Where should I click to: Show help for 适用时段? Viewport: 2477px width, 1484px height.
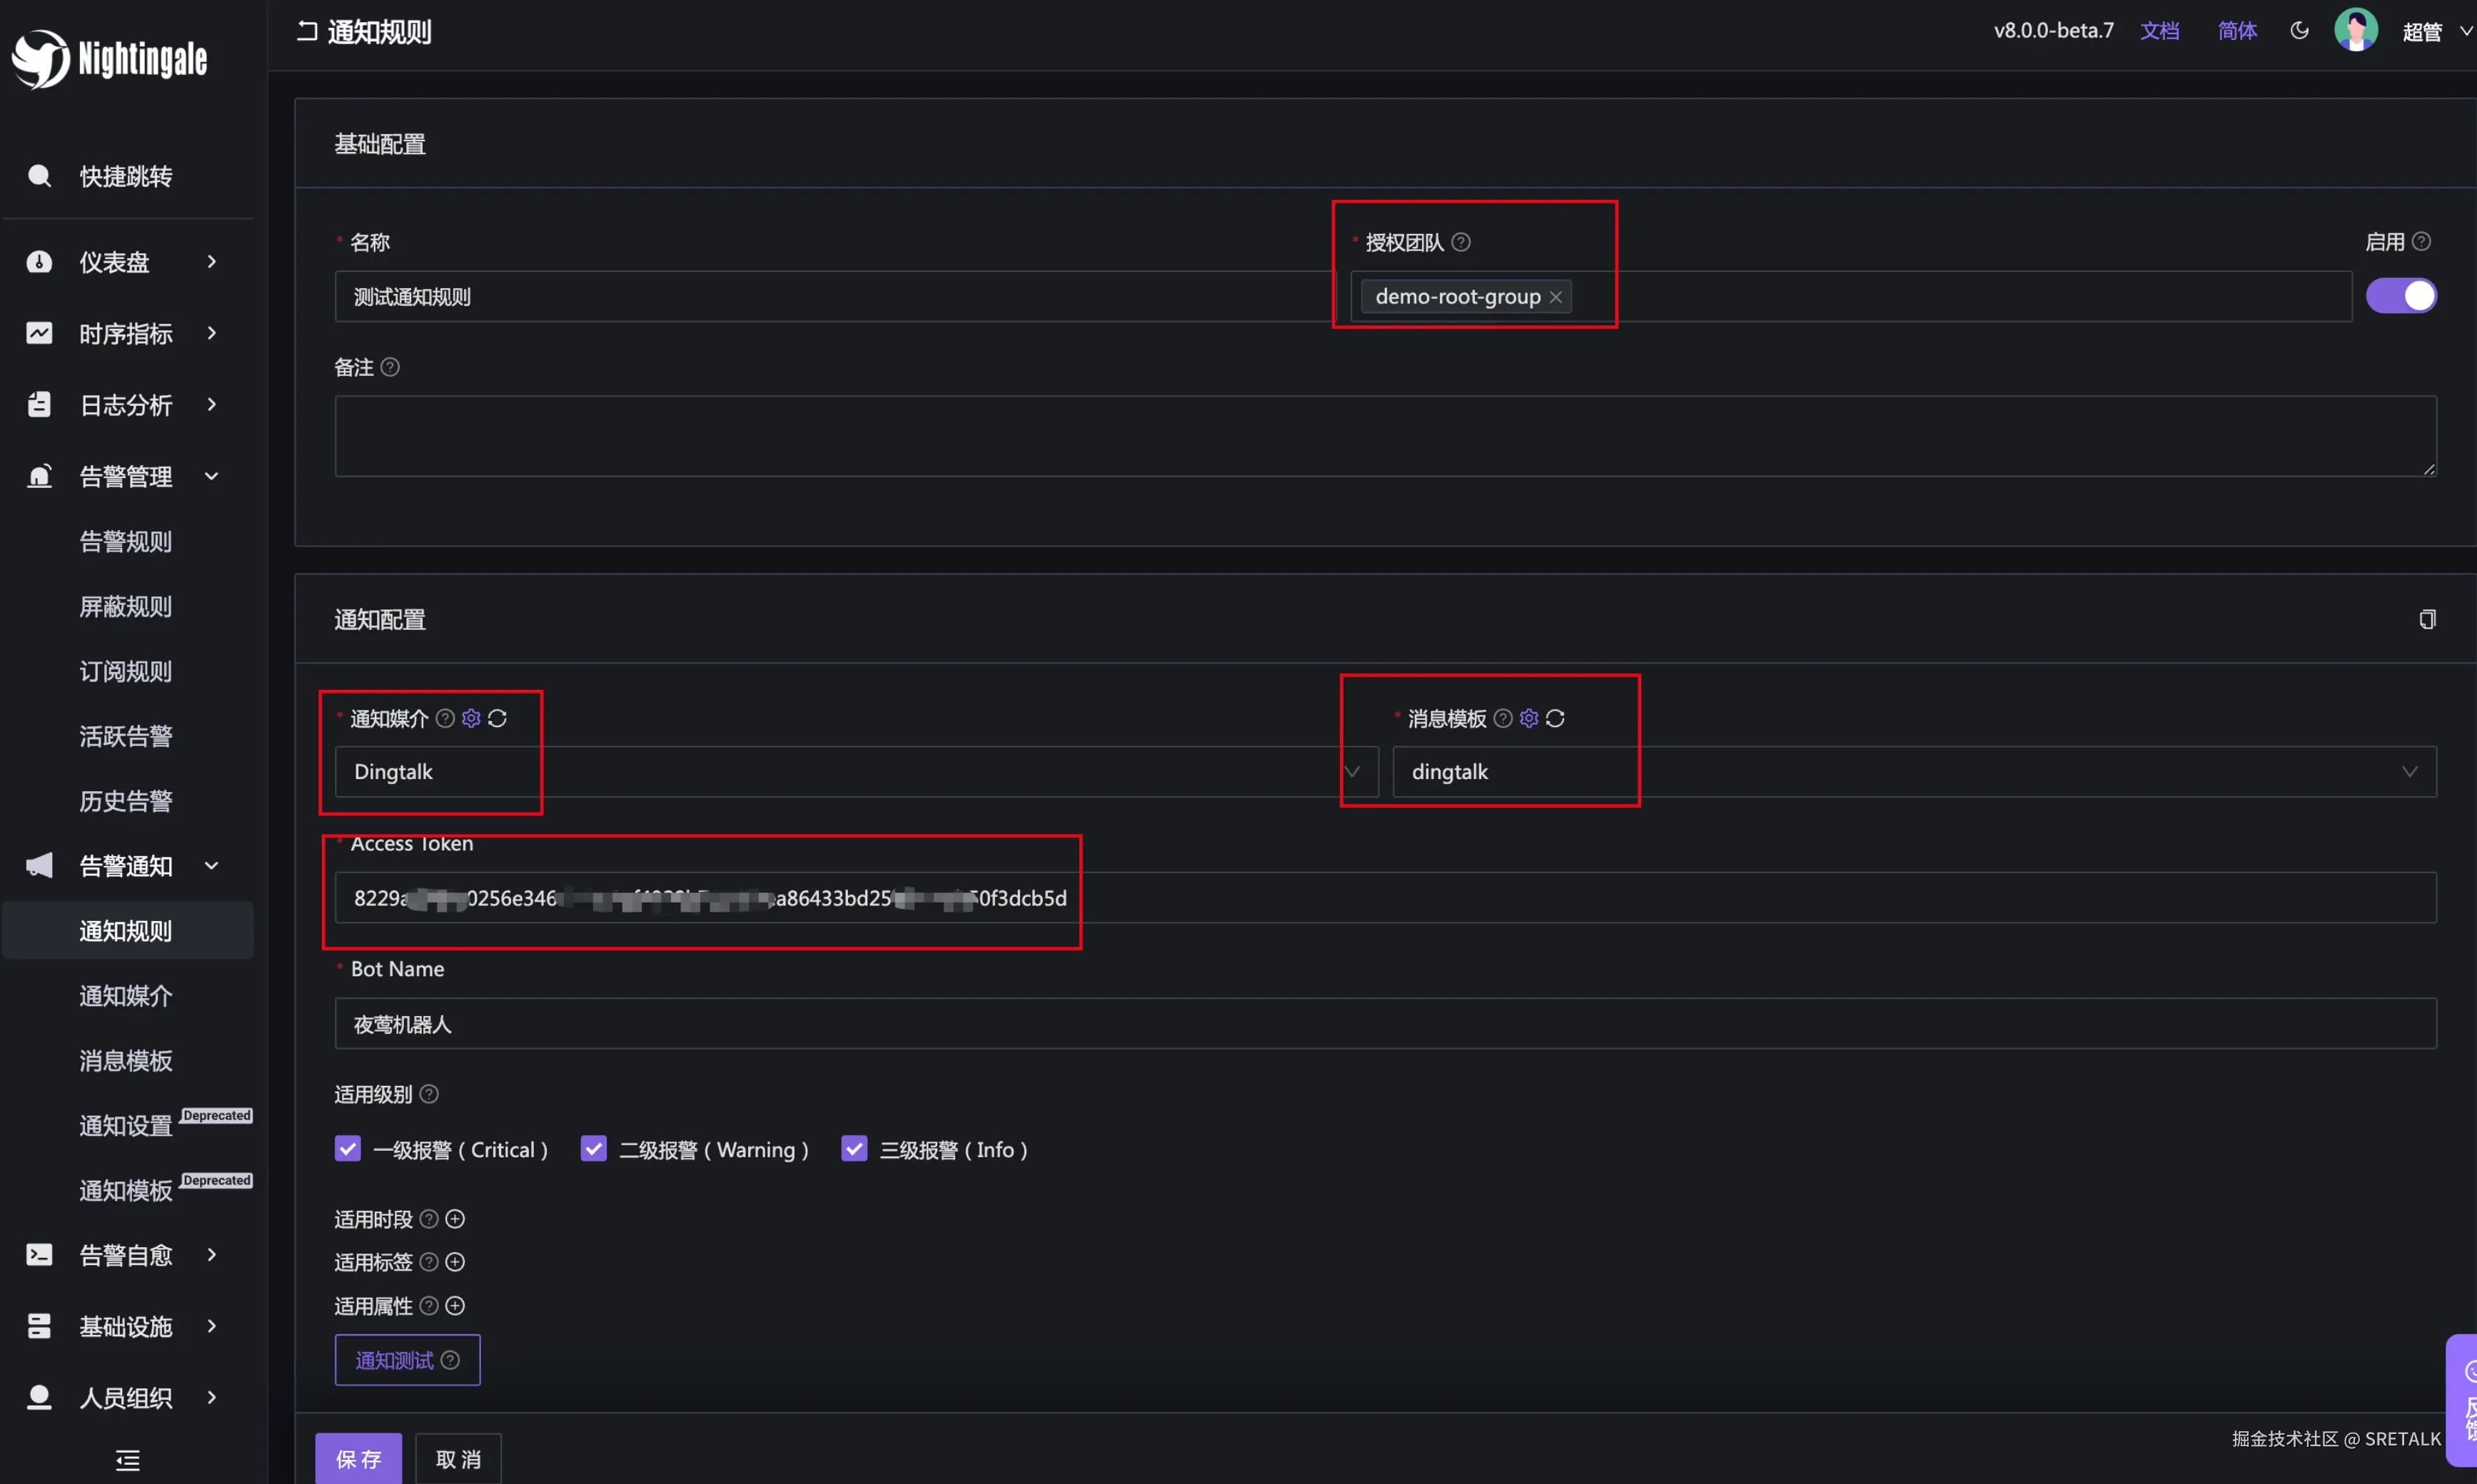click(x=429, y=1219)
